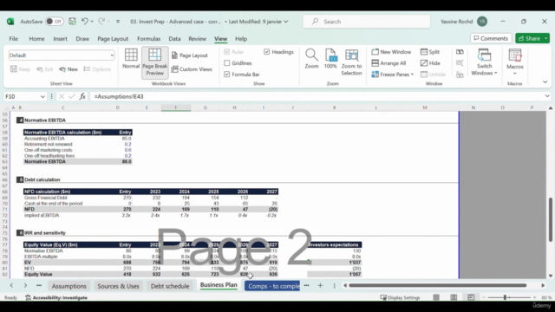555x312 pixels.
Task: Undo the last action
Action: 85,22
